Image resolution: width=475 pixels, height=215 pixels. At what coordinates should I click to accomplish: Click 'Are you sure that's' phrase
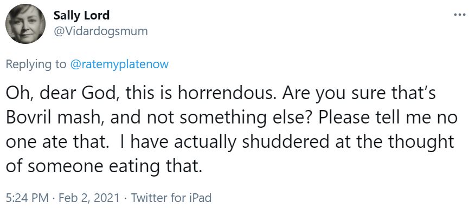point(358,94)
